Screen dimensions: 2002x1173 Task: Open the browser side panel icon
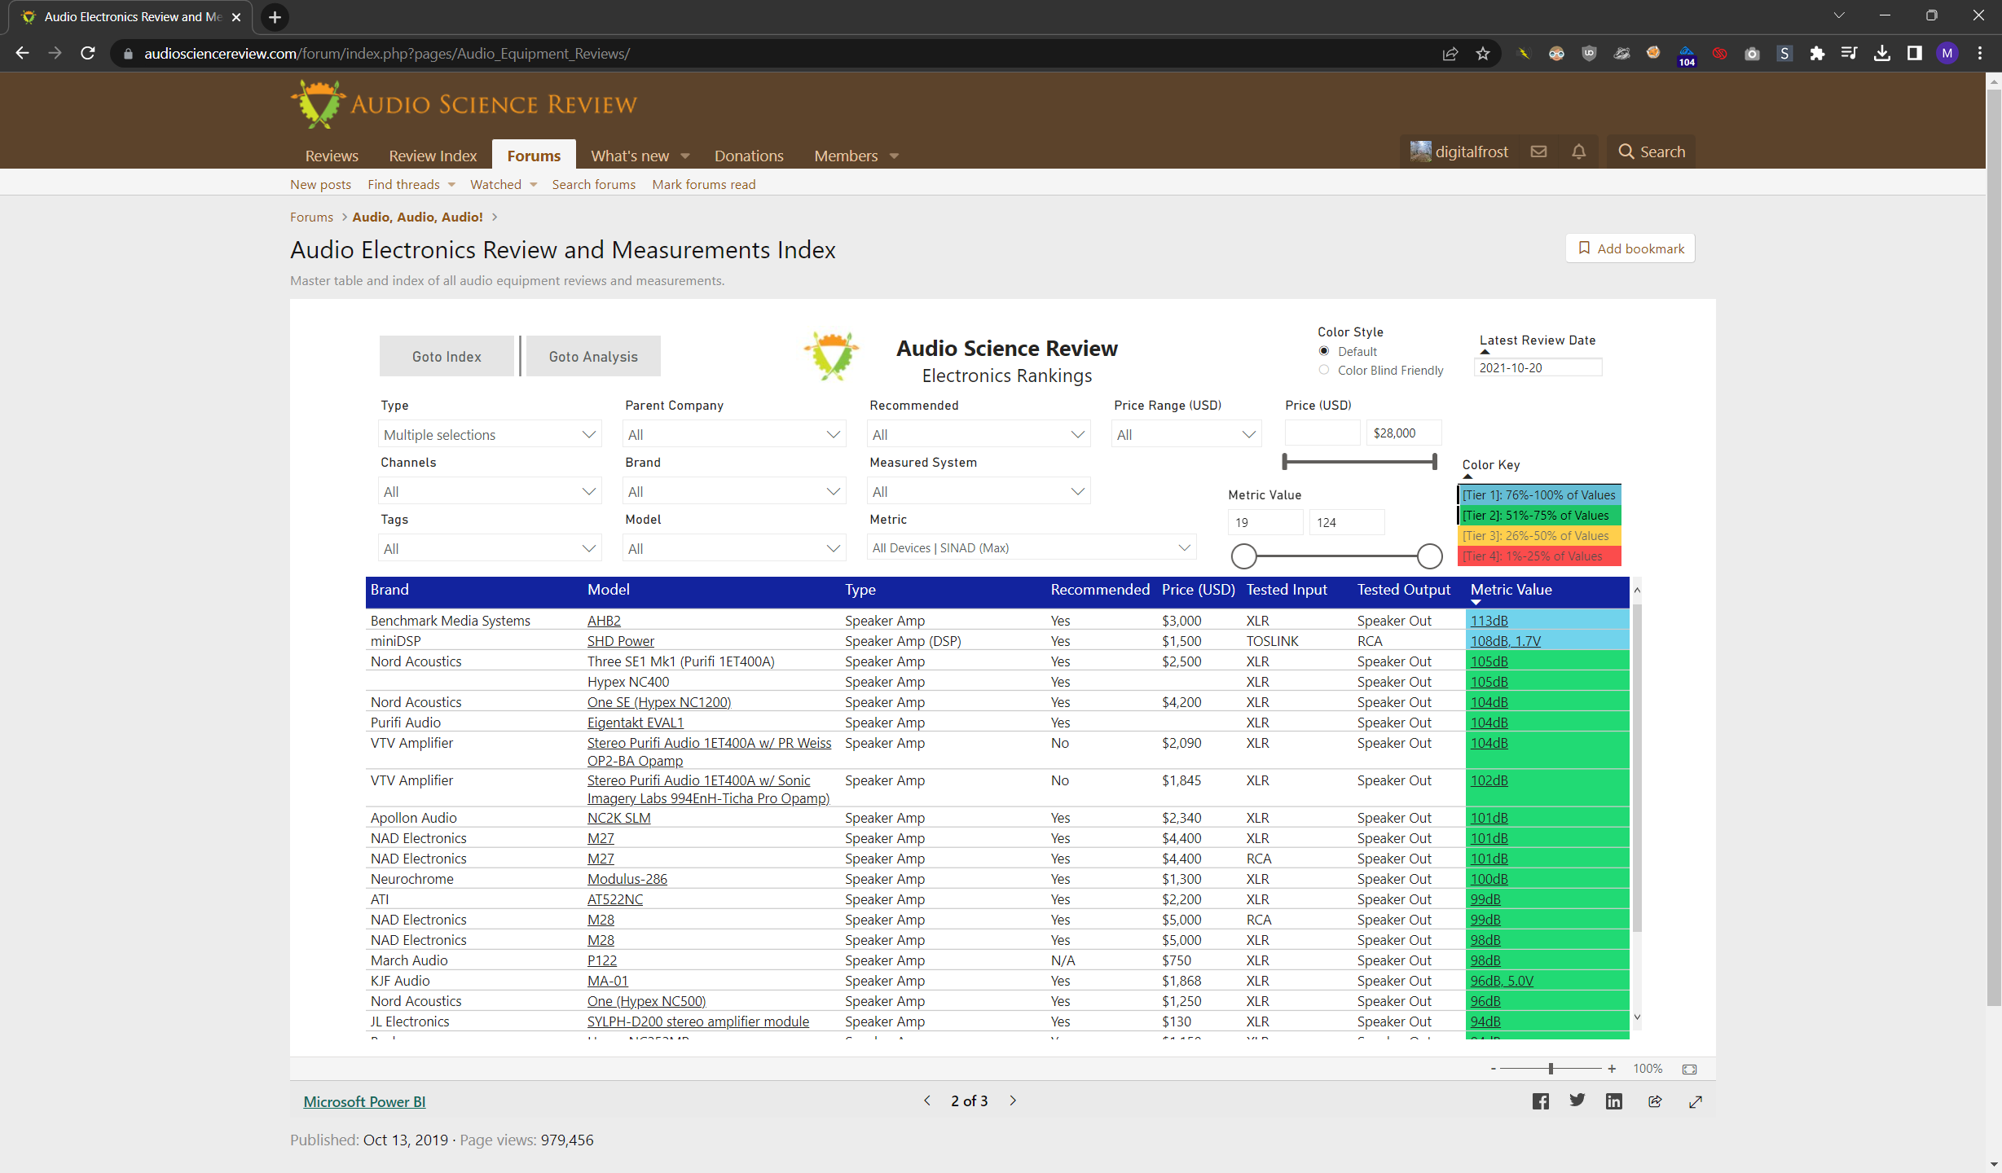coord(1915,54)
